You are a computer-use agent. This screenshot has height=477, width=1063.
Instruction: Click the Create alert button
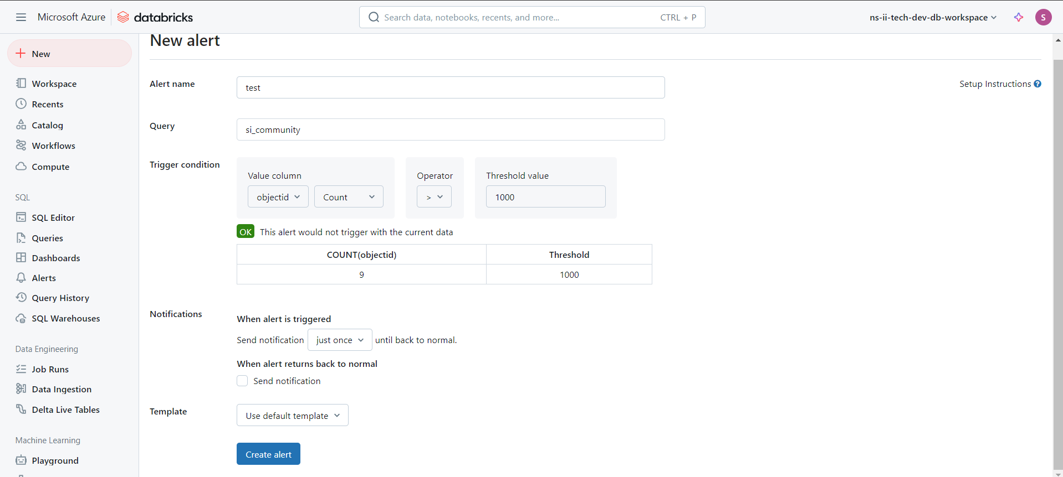pyautogui.click(x=268, y=454)
